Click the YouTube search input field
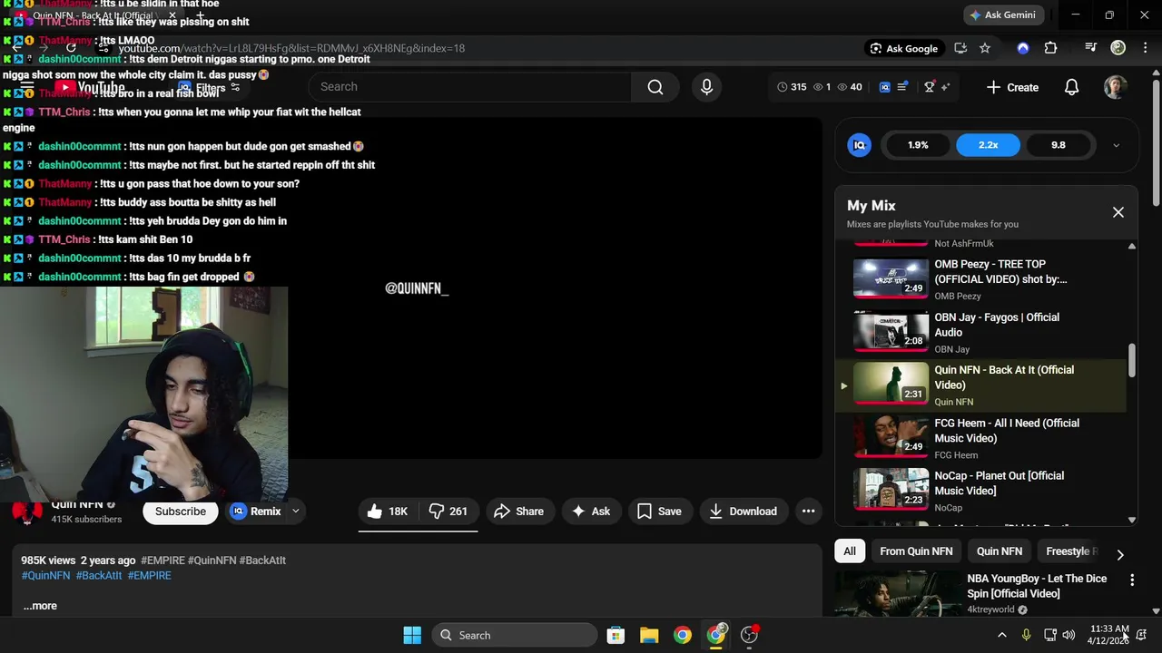This screenshot has height=653, width=1162. pyautogui.click(x=470, y=87)
